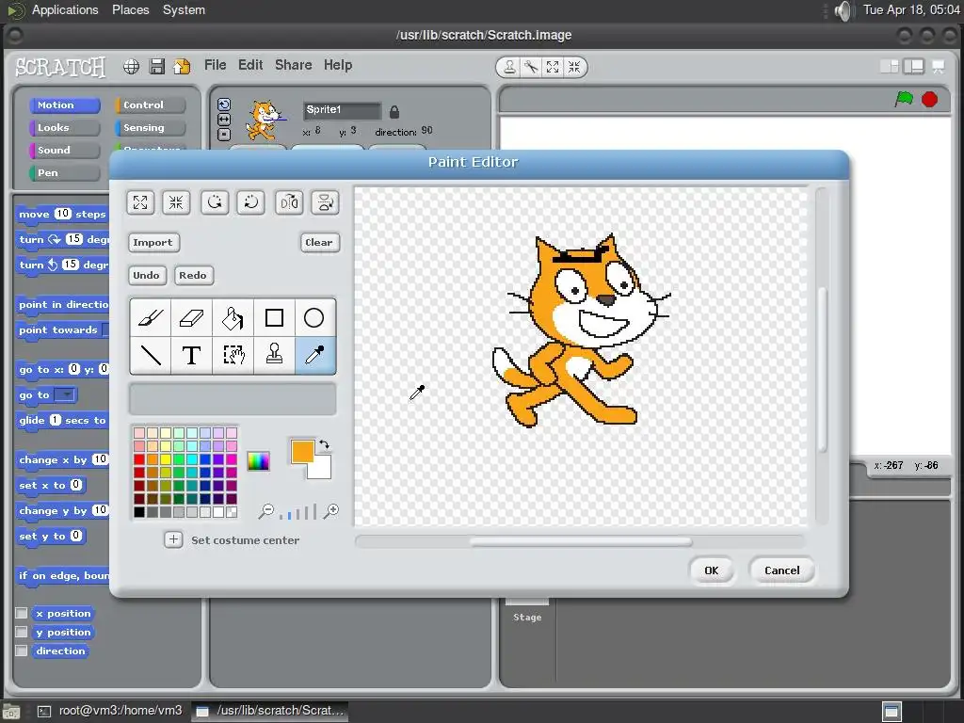Screen dimensions: 964x723
Task: Flip costume vertically
Action: pyautogui.click(x=325, y=202)
